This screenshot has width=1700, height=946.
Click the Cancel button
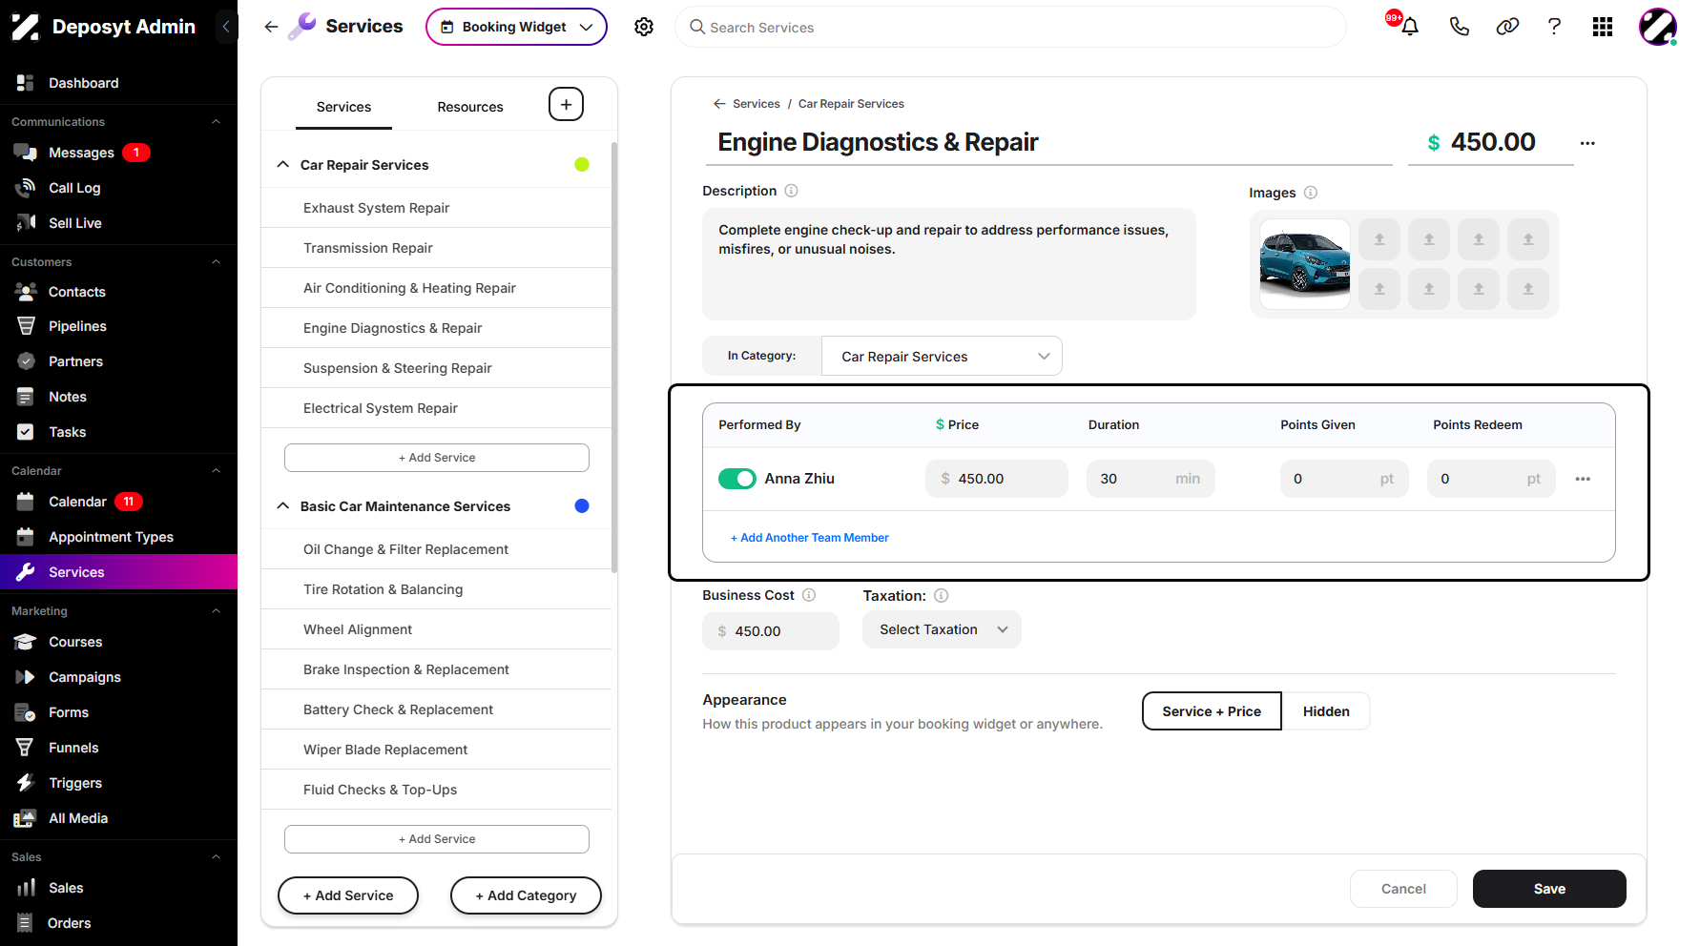pyautogui.click(x=1403, y=889)
